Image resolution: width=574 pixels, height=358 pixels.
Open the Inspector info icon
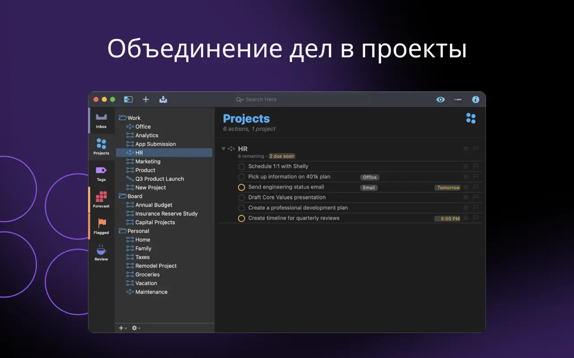pos(475,99)
